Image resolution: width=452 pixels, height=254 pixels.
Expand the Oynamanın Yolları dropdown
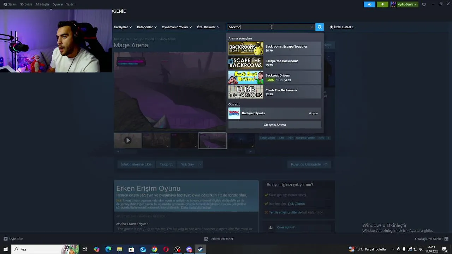177,27
